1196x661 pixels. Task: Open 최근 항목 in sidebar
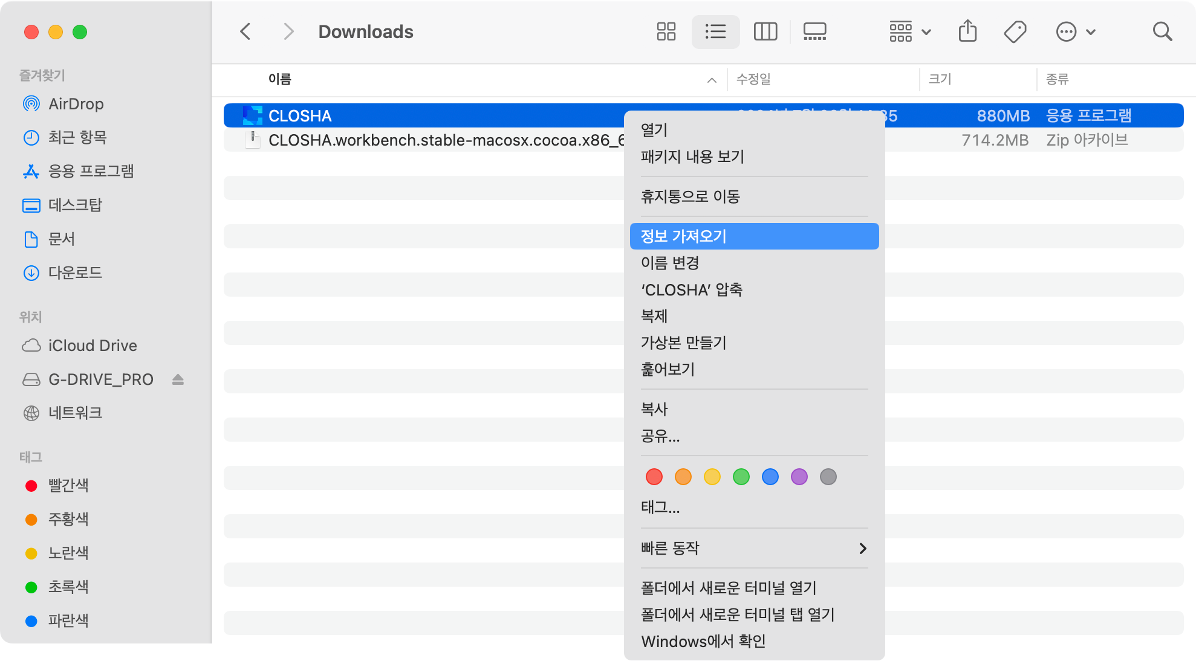(64, 138)
